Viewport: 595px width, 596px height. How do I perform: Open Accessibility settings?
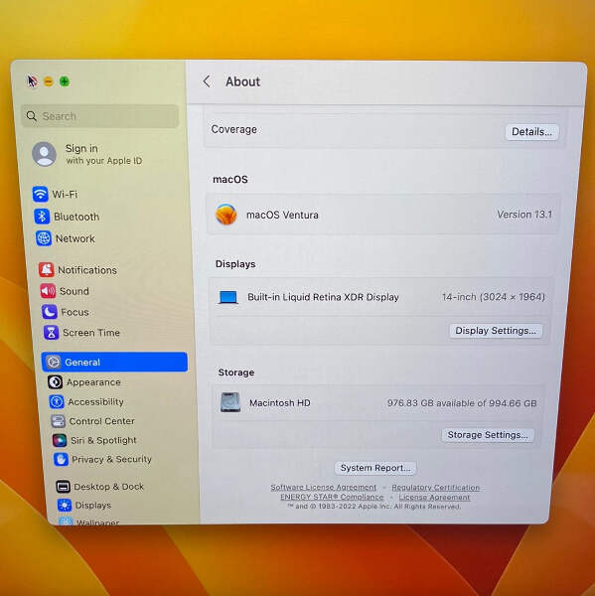[86, 401]
